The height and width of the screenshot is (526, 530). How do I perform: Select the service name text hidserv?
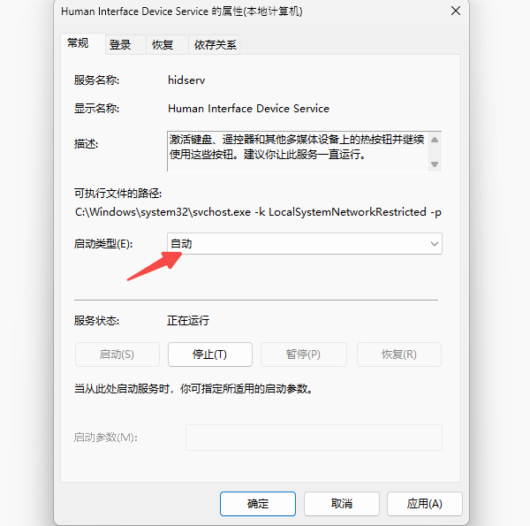coord(186,80)
